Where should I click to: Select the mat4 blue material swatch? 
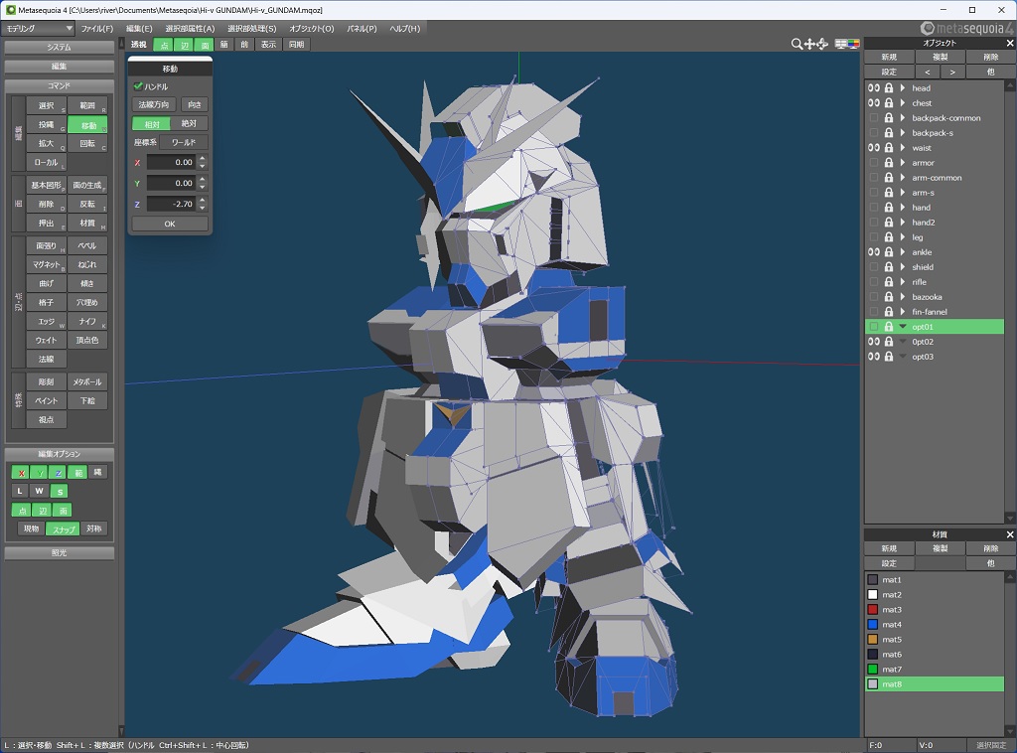pyautogui.click(x=873, y=625)
